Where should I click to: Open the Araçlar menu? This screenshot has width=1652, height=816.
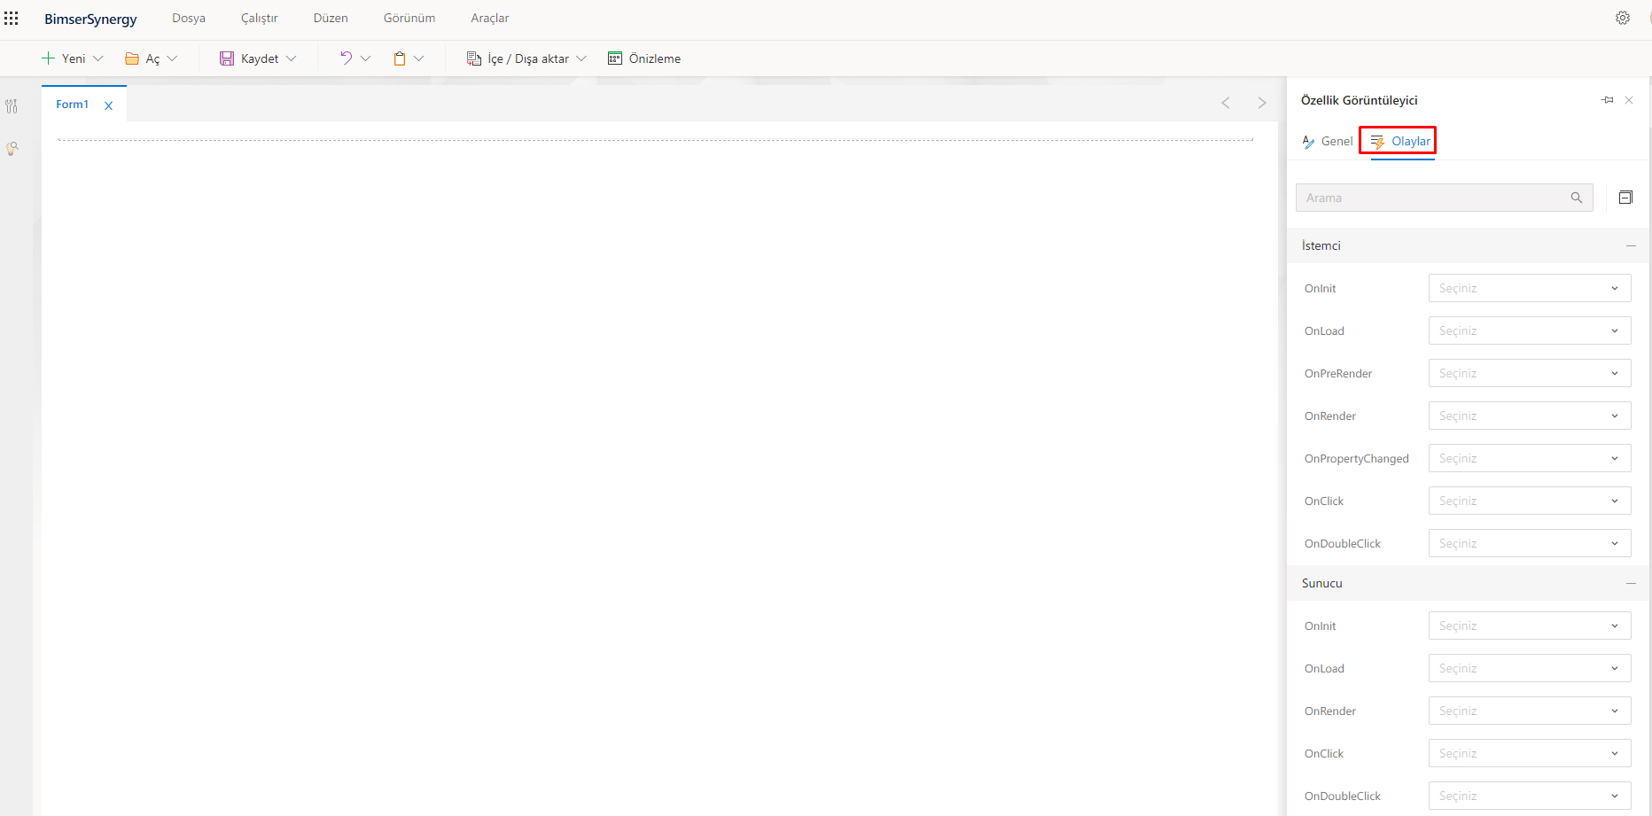point(490,18)
